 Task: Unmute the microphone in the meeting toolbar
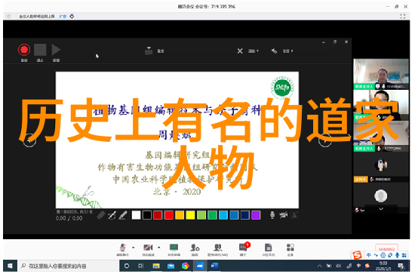pos(122,248)
